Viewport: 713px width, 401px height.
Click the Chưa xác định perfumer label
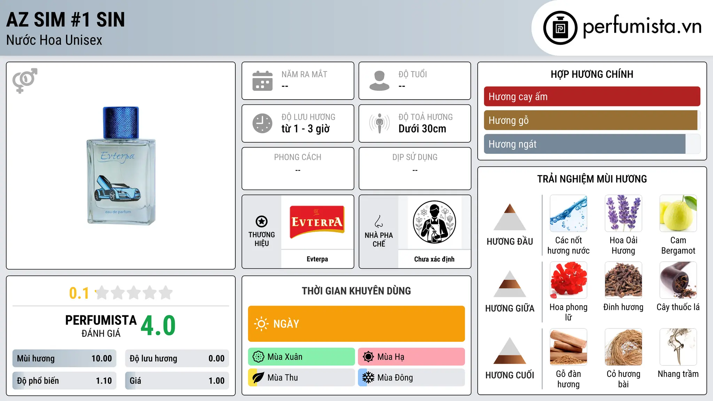(x=434, y=259)
